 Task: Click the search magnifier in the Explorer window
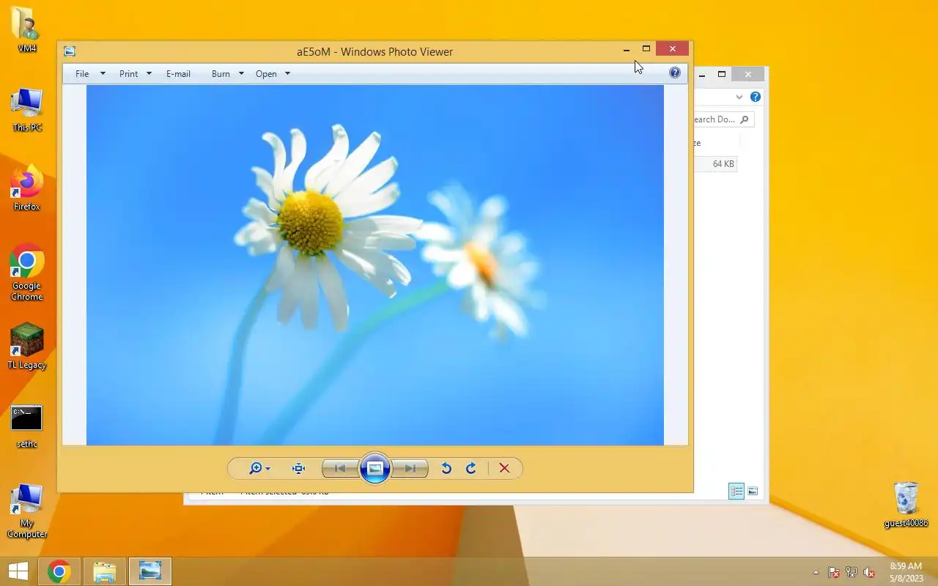(x=745, y=119)
